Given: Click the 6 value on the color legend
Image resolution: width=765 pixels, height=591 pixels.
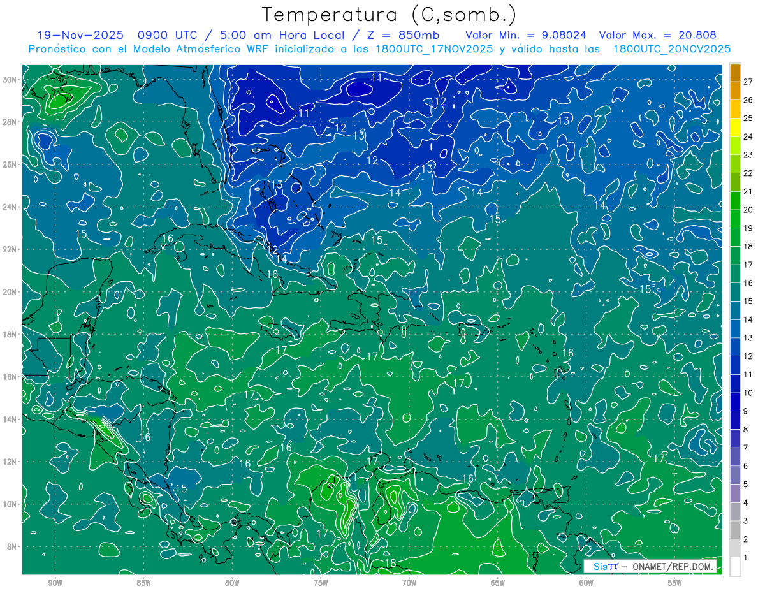Looking at the screenshot, I should point(746,466).
